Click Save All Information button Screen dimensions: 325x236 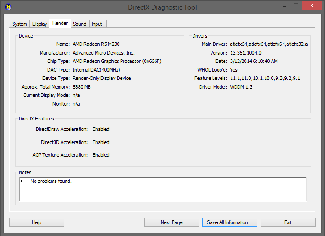tap(229, 222)
